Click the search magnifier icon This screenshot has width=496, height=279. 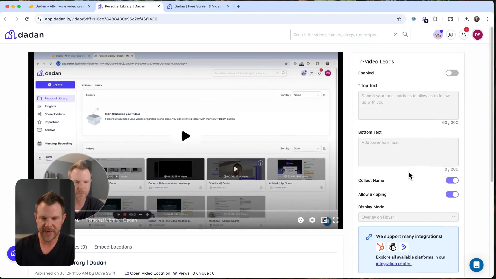[405, 34]
